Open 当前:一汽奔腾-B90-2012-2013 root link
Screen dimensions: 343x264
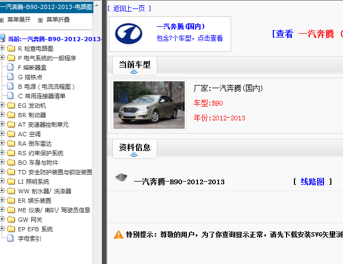tap(54, 39)
